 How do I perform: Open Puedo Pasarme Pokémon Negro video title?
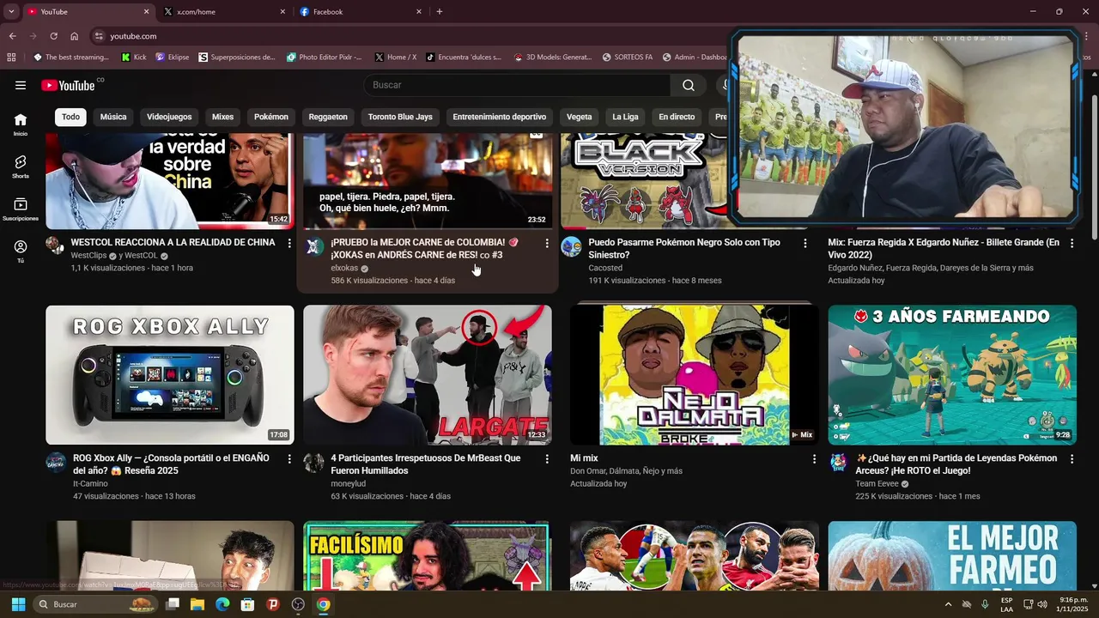click(684, 249)
